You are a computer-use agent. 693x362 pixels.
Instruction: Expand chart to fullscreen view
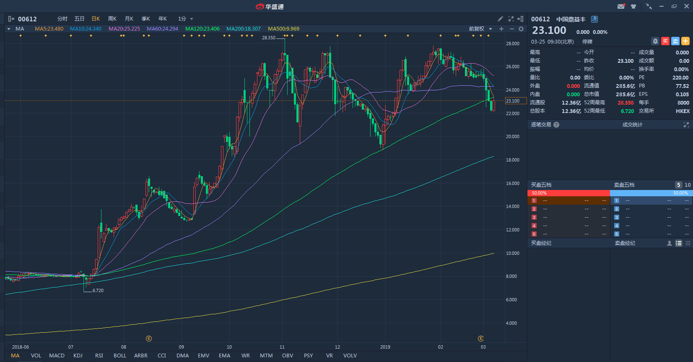click(x=511, y=19)
